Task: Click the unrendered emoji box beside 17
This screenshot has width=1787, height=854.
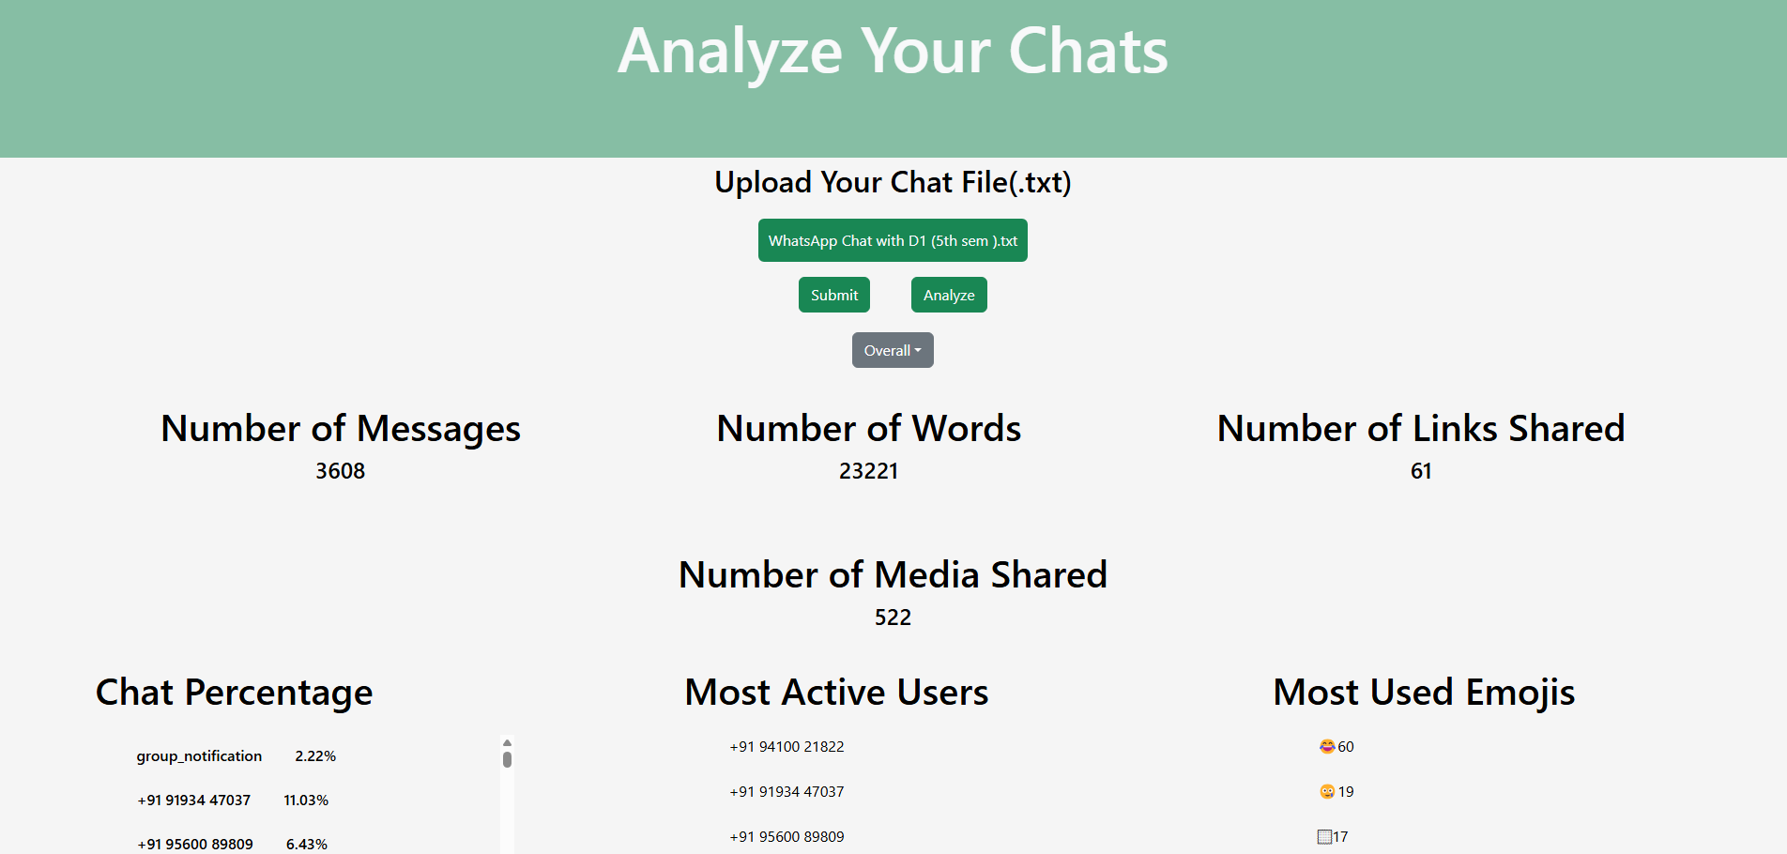Action: 1324,837
